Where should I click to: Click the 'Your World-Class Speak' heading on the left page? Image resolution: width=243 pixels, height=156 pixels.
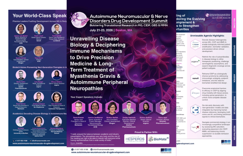(40, 16)
